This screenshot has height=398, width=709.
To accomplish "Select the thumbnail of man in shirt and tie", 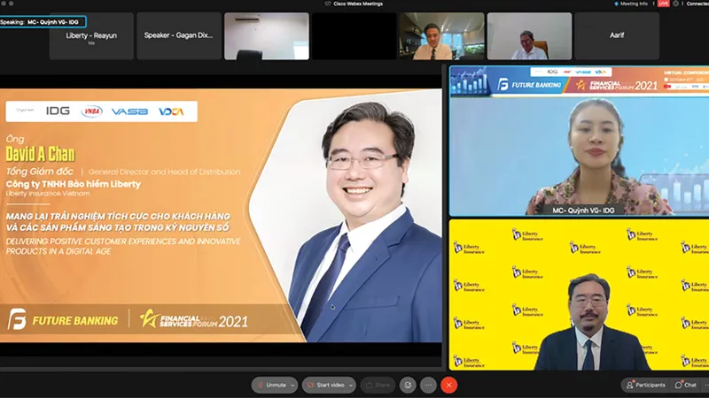I will 441,36.
